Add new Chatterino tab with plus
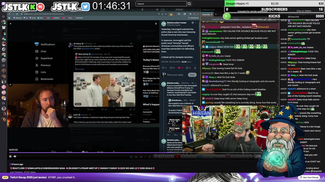This screenshot has height=182, width=325. tap(216, 14)
